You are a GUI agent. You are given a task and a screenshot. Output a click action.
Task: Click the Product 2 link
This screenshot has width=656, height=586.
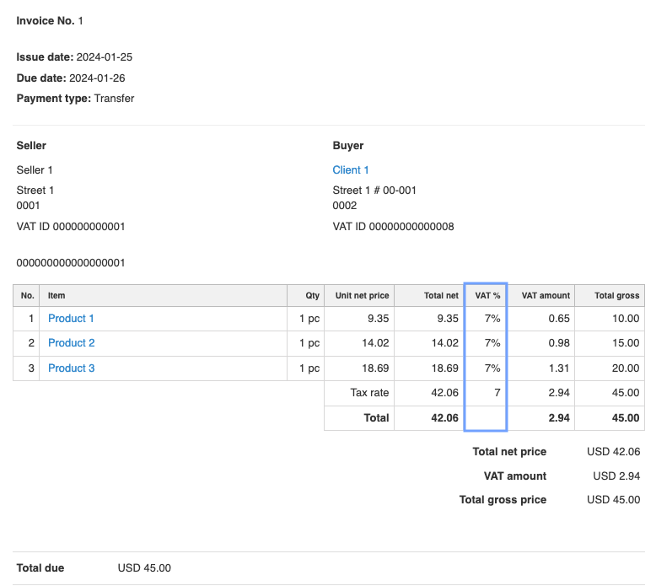71,343
